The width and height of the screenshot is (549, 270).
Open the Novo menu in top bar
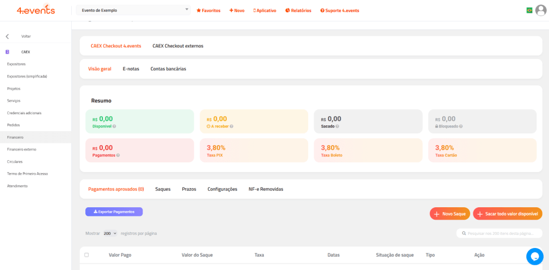tap(236, 10)
